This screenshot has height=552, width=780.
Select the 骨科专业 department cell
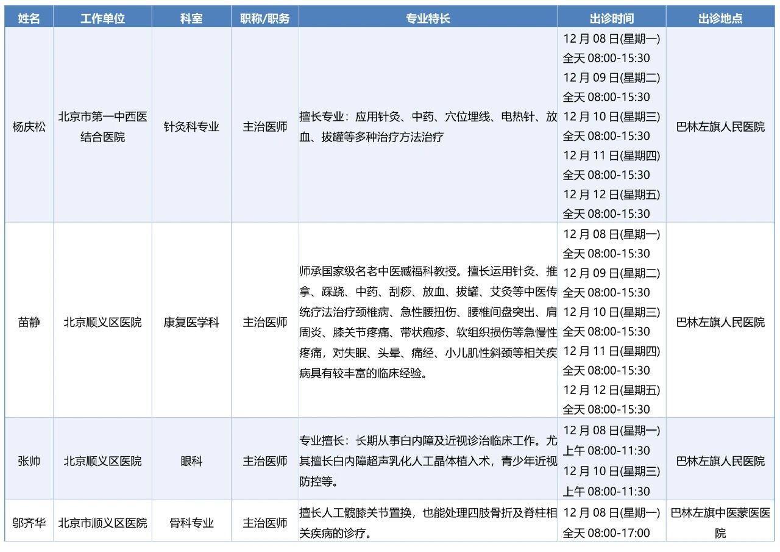pyautogui.click(x=191, y=523)
